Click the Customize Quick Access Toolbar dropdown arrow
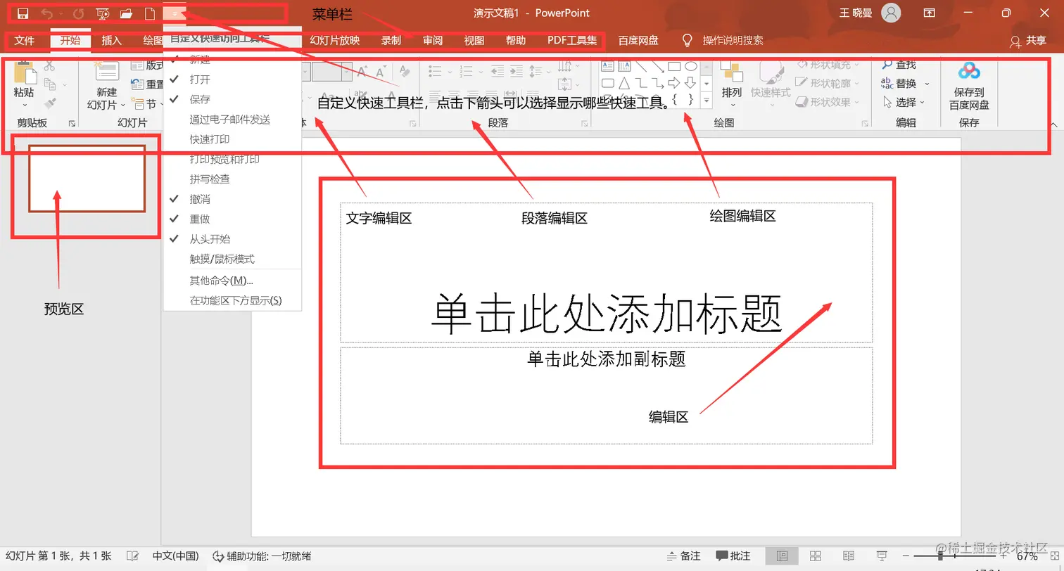The image size is (1064, 571). tap(175, 13)
